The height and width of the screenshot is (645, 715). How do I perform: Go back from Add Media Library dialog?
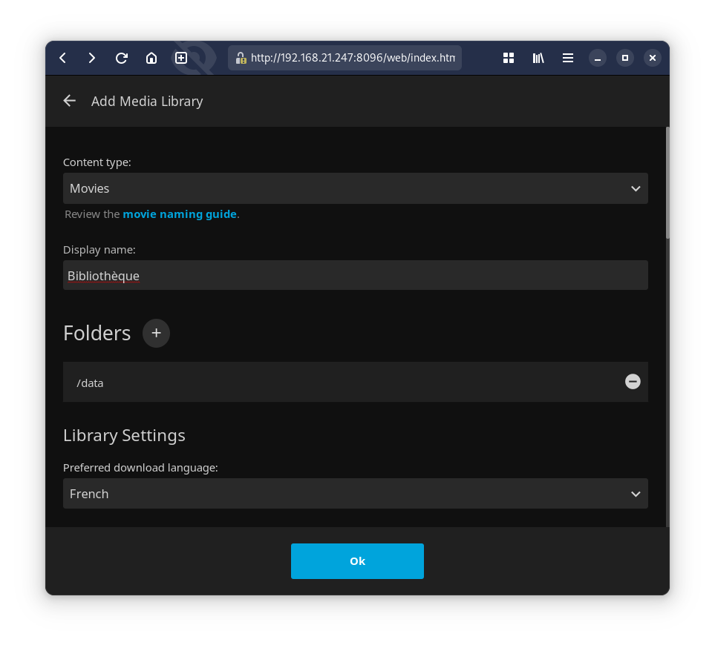click(x=69, y=101)
